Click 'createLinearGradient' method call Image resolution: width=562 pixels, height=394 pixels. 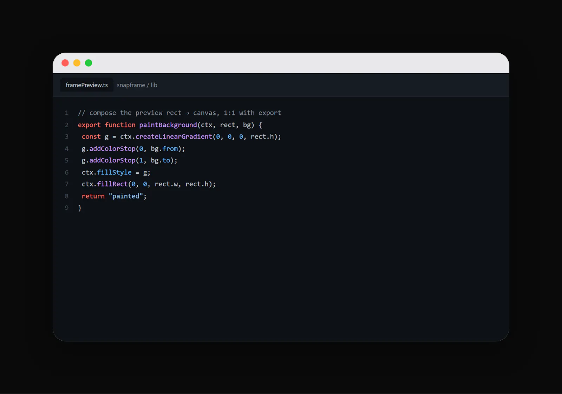coord(174,137)
